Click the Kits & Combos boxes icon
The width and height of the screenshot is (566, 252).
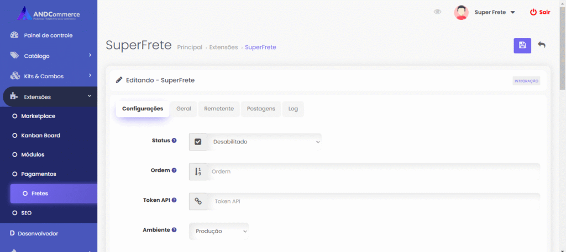pyautogui.click(x=15, y=76)
